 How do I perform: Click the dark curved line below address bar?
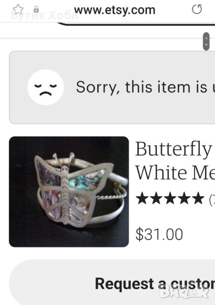click(136, 24)
